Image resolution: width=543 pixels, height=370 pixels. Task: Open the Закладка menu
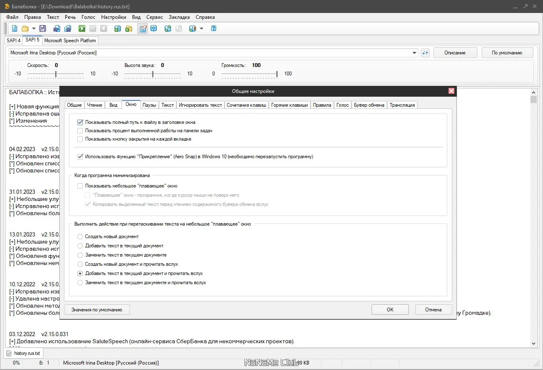pos(179,17)
